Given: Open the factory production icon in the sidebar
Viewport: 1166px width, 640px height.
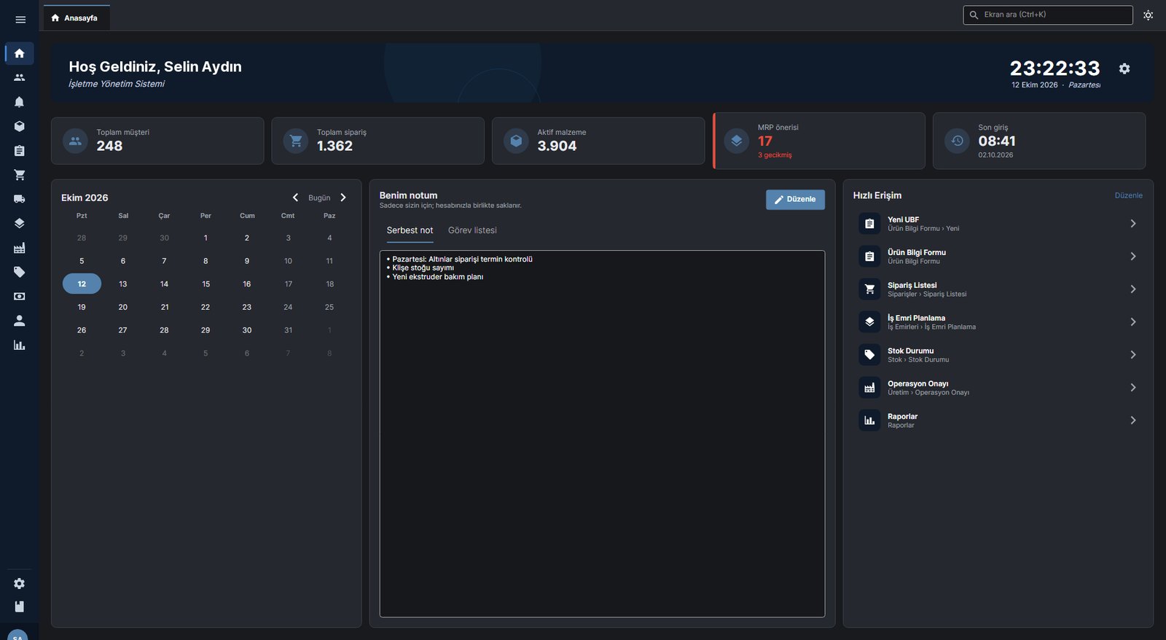Looking at the screenshot, I should coord(20,248).
